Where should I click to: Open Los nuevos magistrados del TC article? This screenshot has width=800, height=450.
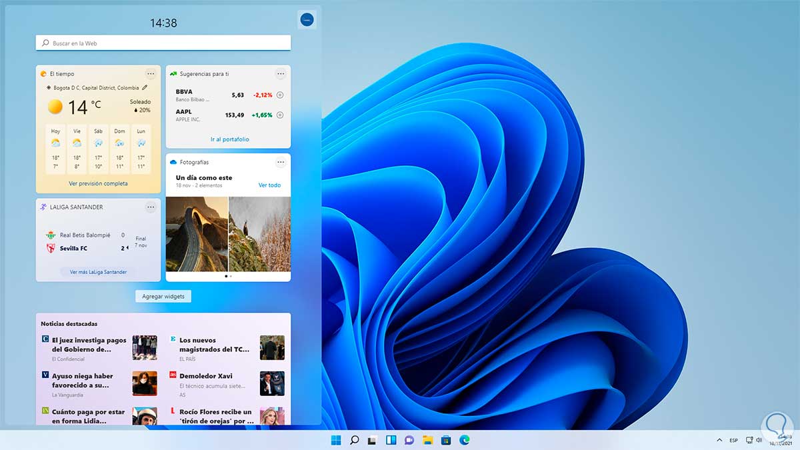(215, 345)
